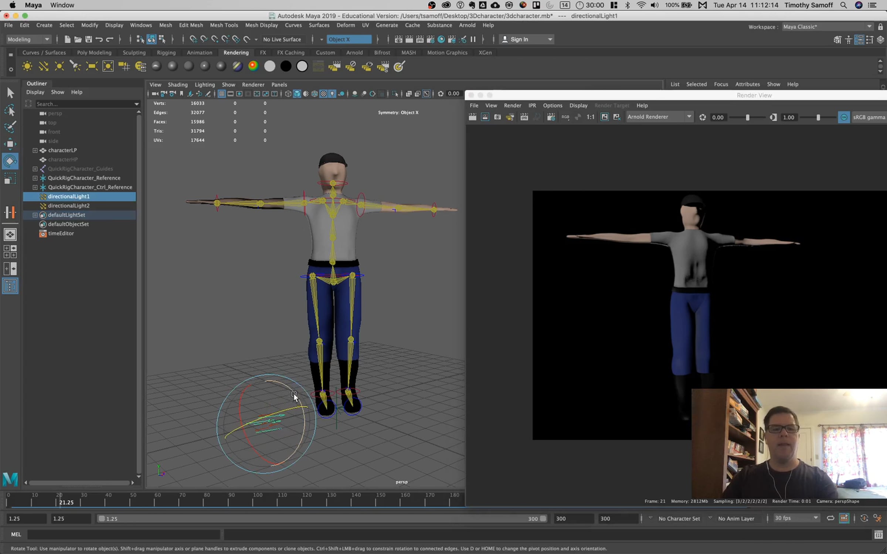This screenshot has height=554, width=887.
Task: Click the save scene icon
Action: (x=89, y=40)
